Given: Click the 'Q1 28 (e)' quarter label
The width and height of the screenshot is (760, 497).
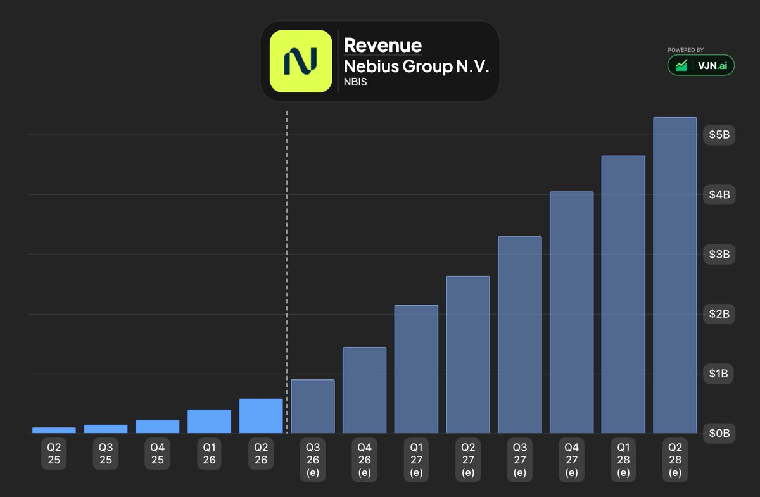Looking at the screenshot, I should coord(623,460).
